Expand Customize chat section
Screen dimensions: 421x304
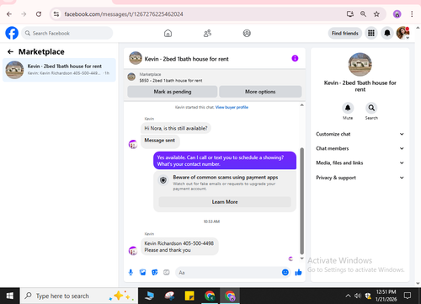[x=360, y=134]
